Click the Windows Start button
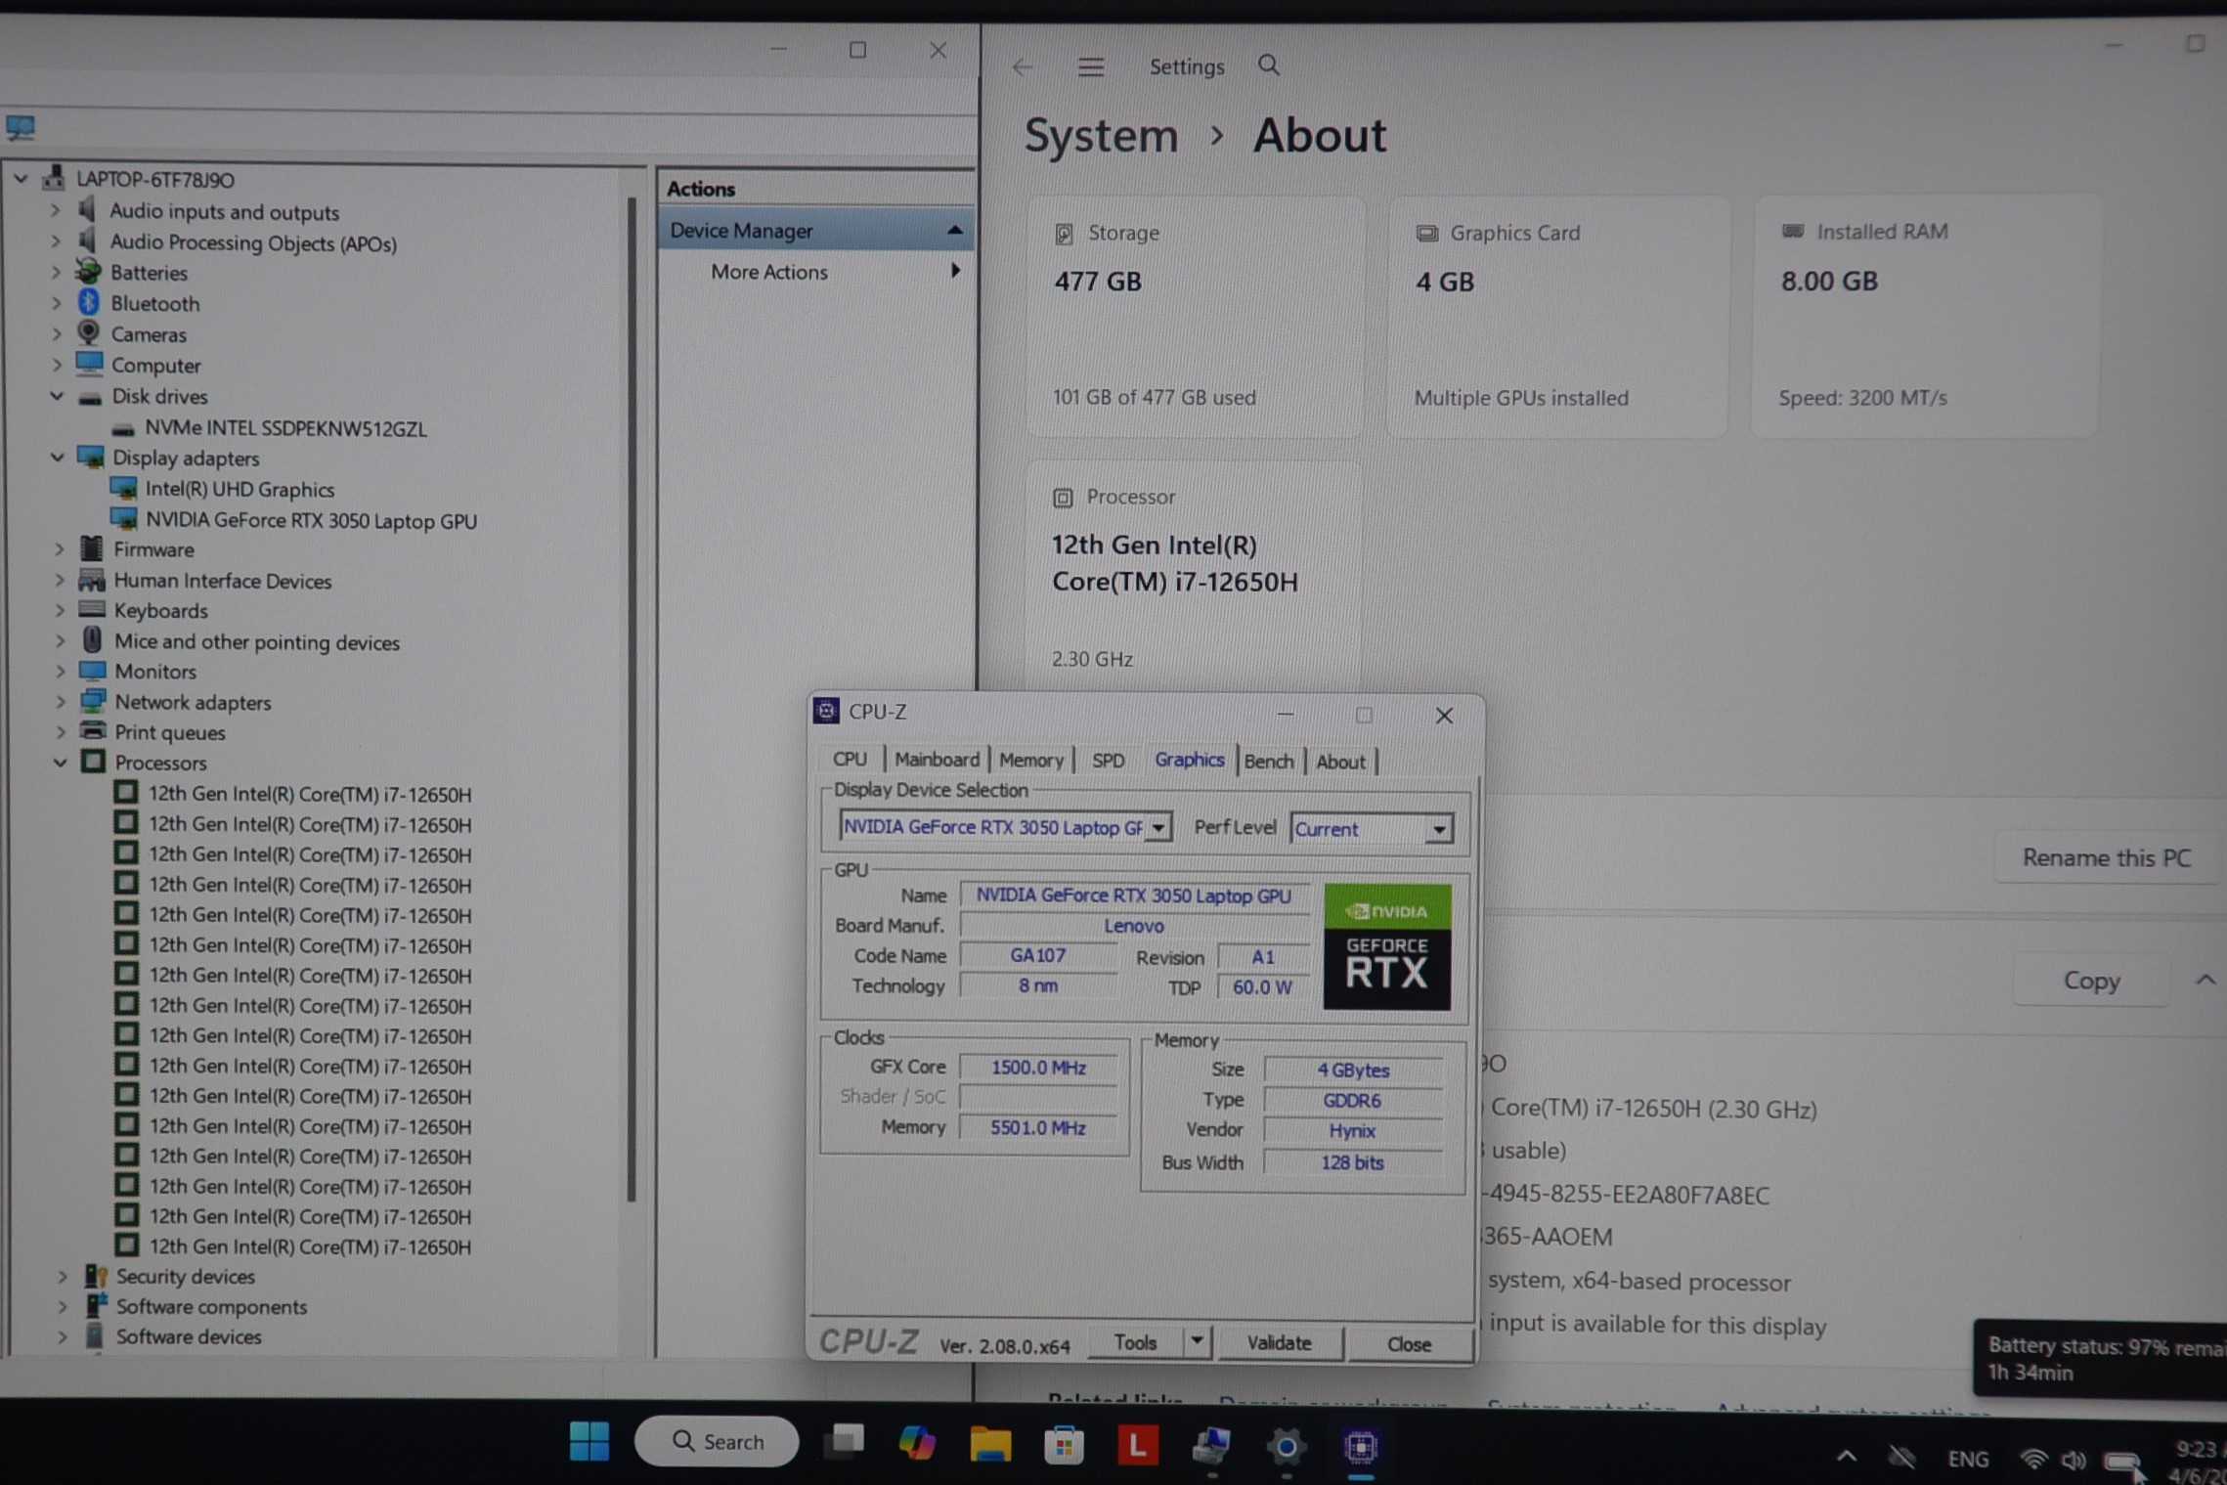This screenshot has height=1485, width=2227. coord(589,1442)
